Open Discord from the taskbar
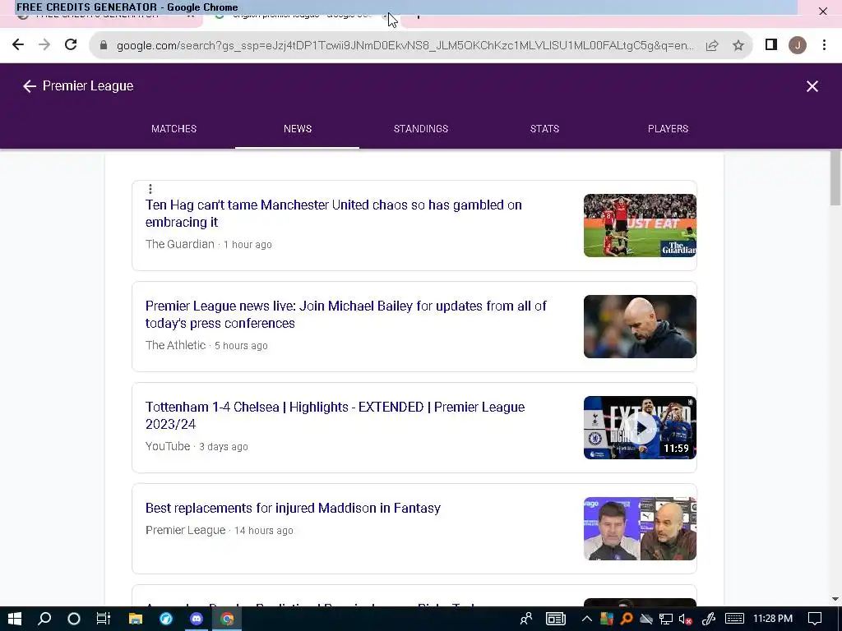This screenshot has width=842, height=631. [x=197, y=619]
